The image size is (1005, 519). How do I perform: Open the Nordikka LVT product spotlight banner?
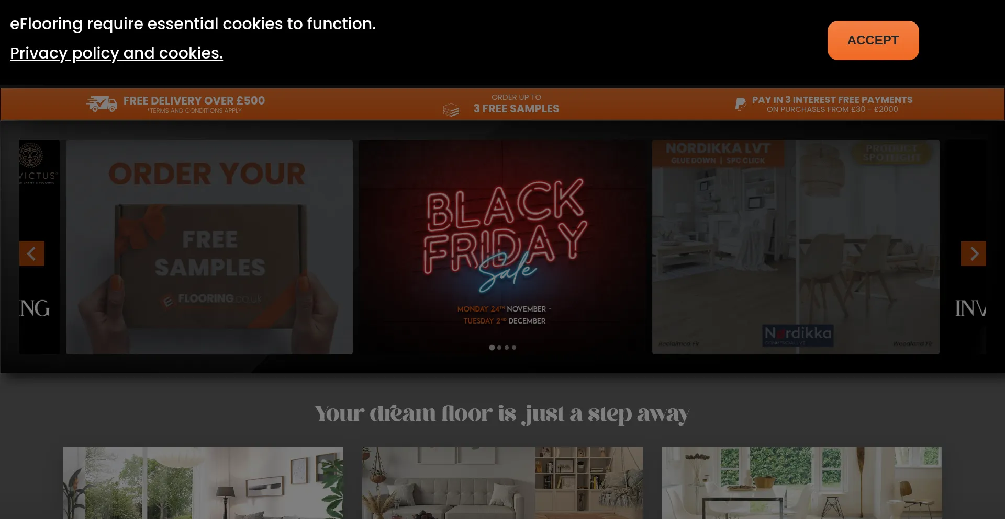coord(796,247)
